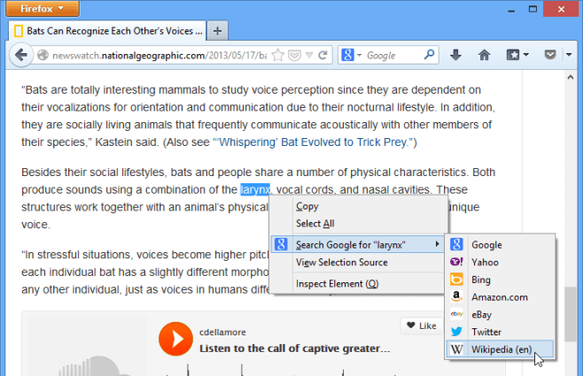Focus the address bar URL
Image resolution: width=583 pixels, height=376 pixels.
159,56
